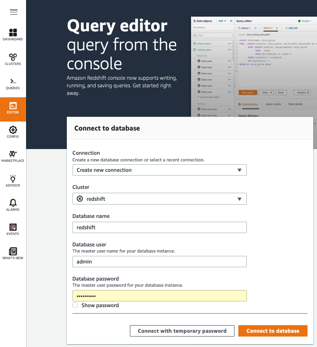The height and width of the screenshot is (347, 317).
Task: Open the Config settings
Action: click(13, 132)
